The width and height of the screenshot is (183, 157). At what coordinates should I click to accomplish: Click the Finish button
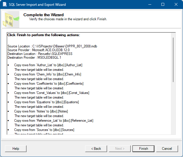(x=143, y=149)
